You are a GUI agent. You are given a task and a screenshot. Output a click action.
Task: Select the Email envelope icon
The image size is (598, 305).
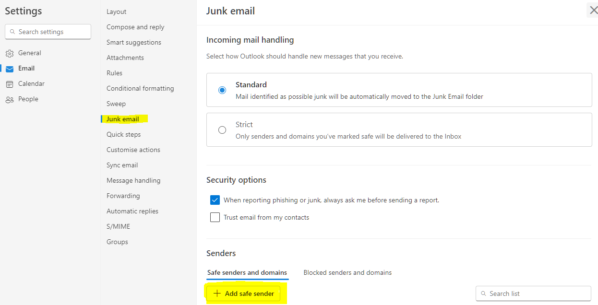(x=10, y=69)
